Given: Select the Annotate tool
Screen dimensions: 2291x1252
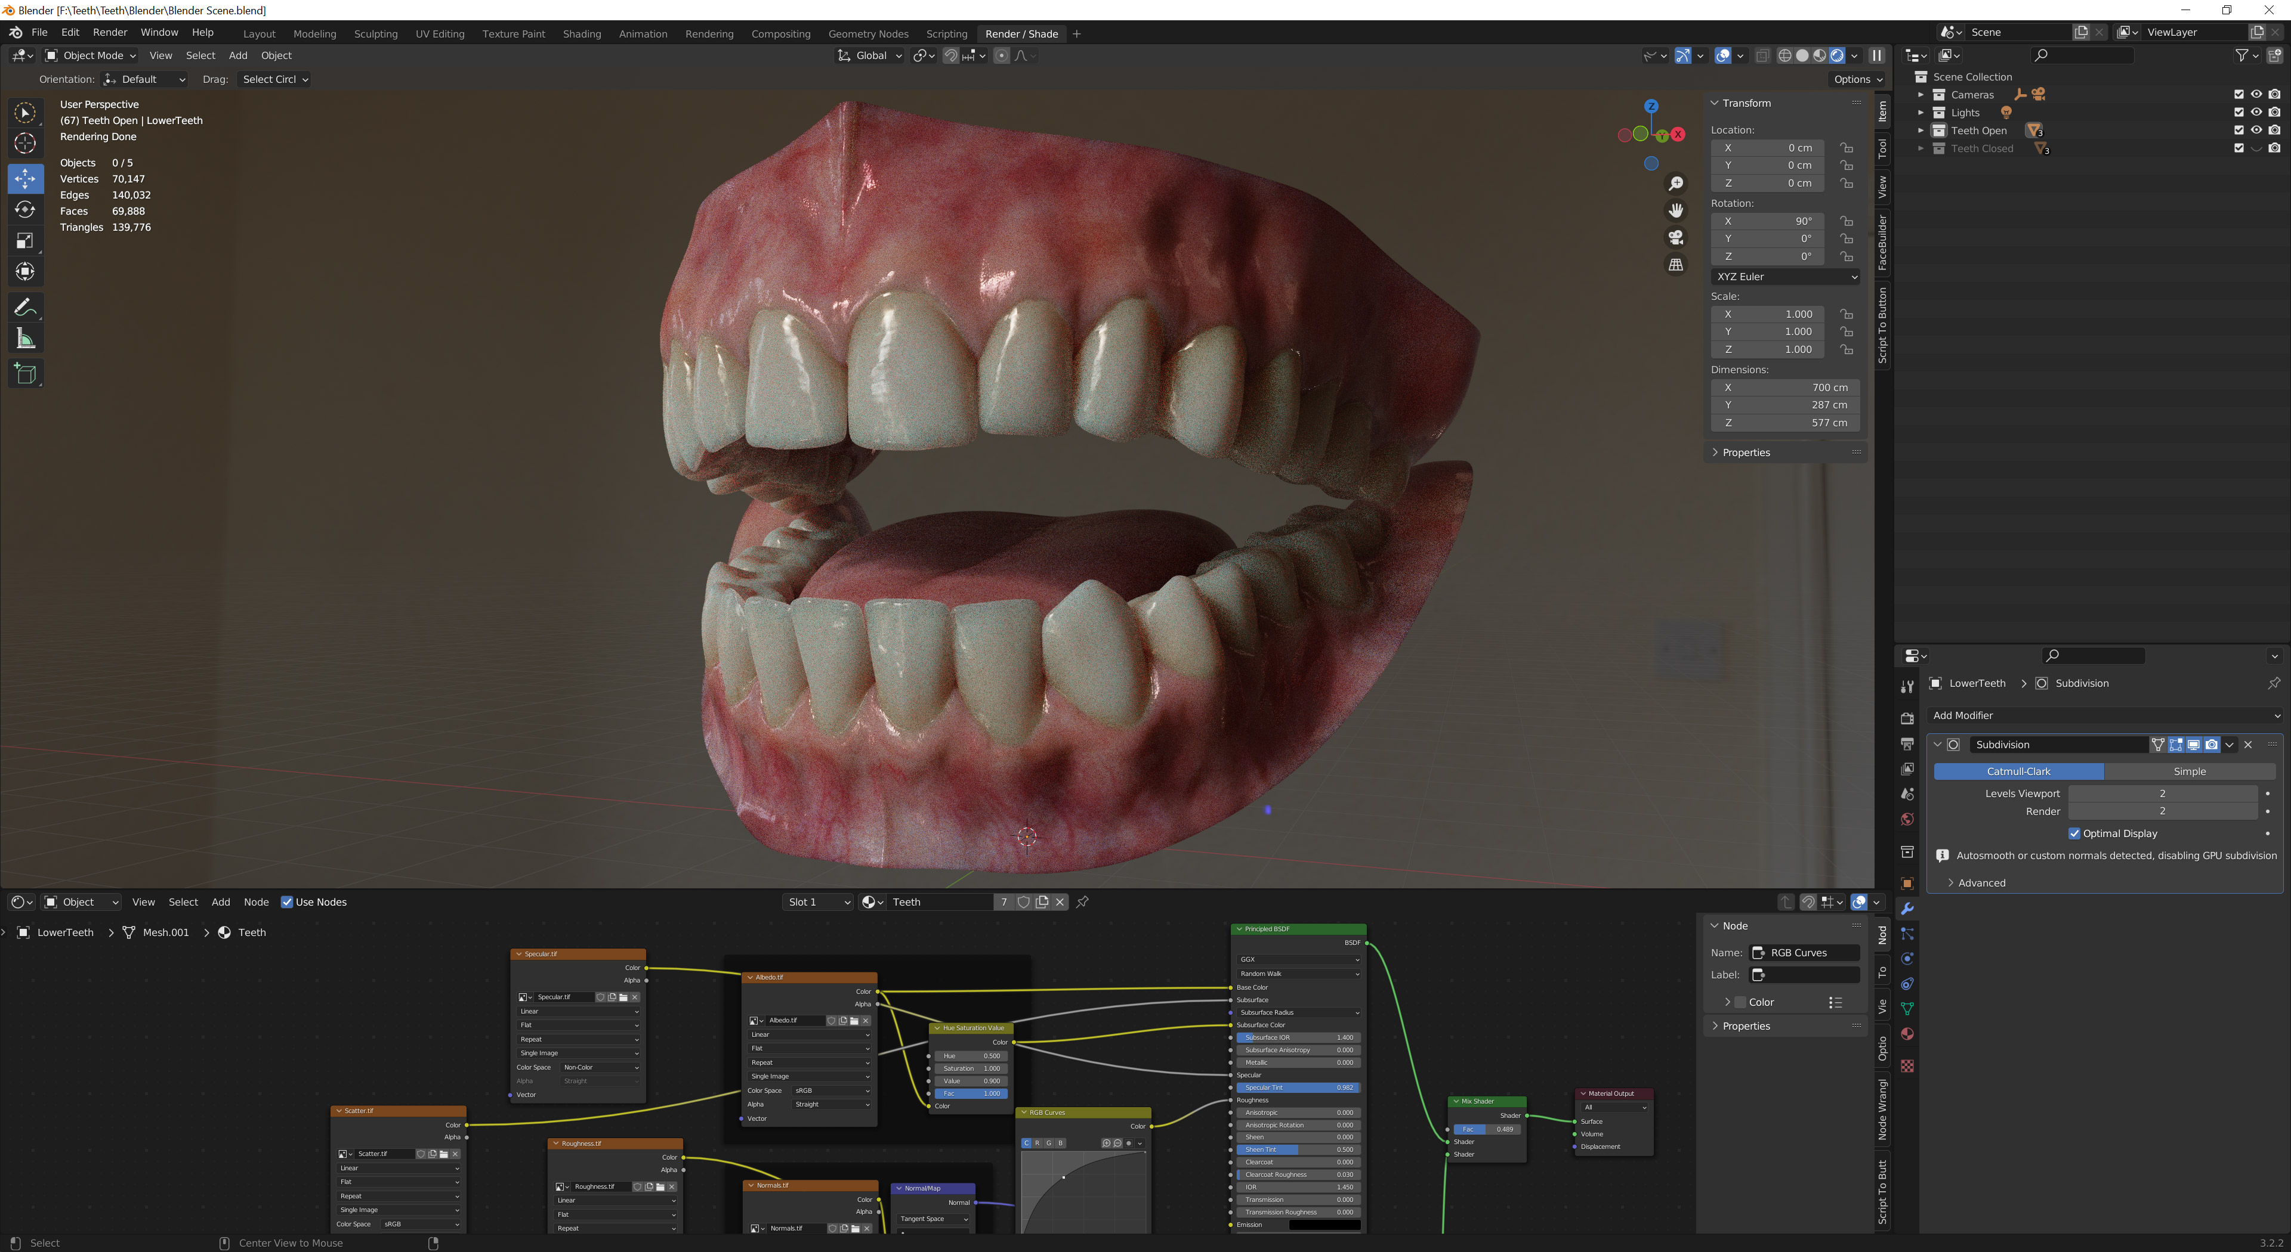Looking at the screenshot, I should click(25, 306).
